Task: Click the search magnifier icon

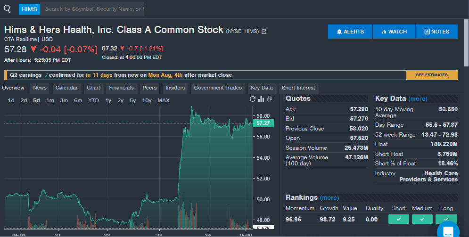Action: pyautogui.click(x=7, y=9)
